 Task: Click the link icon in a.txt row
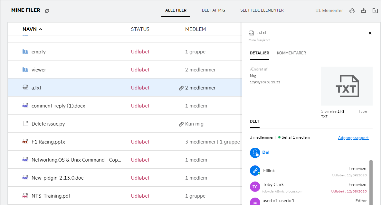tap(181, 88)
